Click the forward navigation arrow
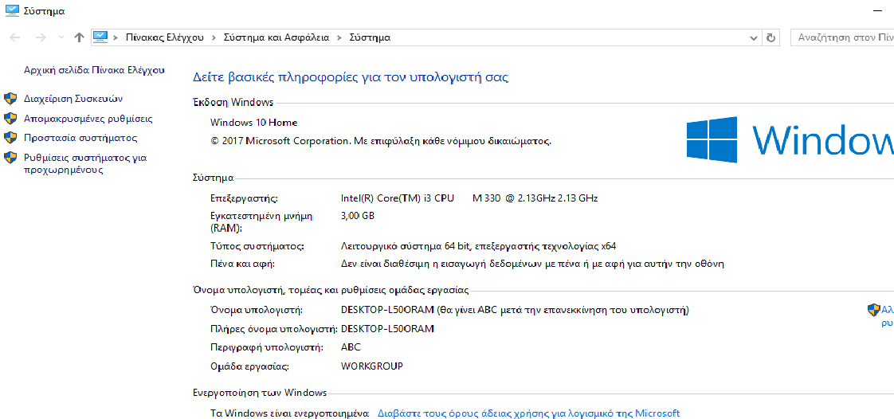 click(41, 37)
